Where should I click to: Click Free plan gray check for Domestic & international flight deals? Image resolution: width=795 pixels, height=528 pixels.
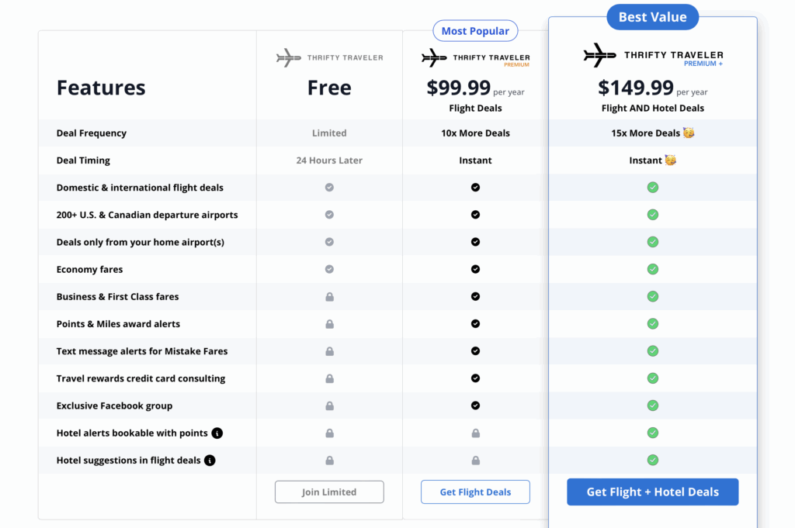(329, 188)
